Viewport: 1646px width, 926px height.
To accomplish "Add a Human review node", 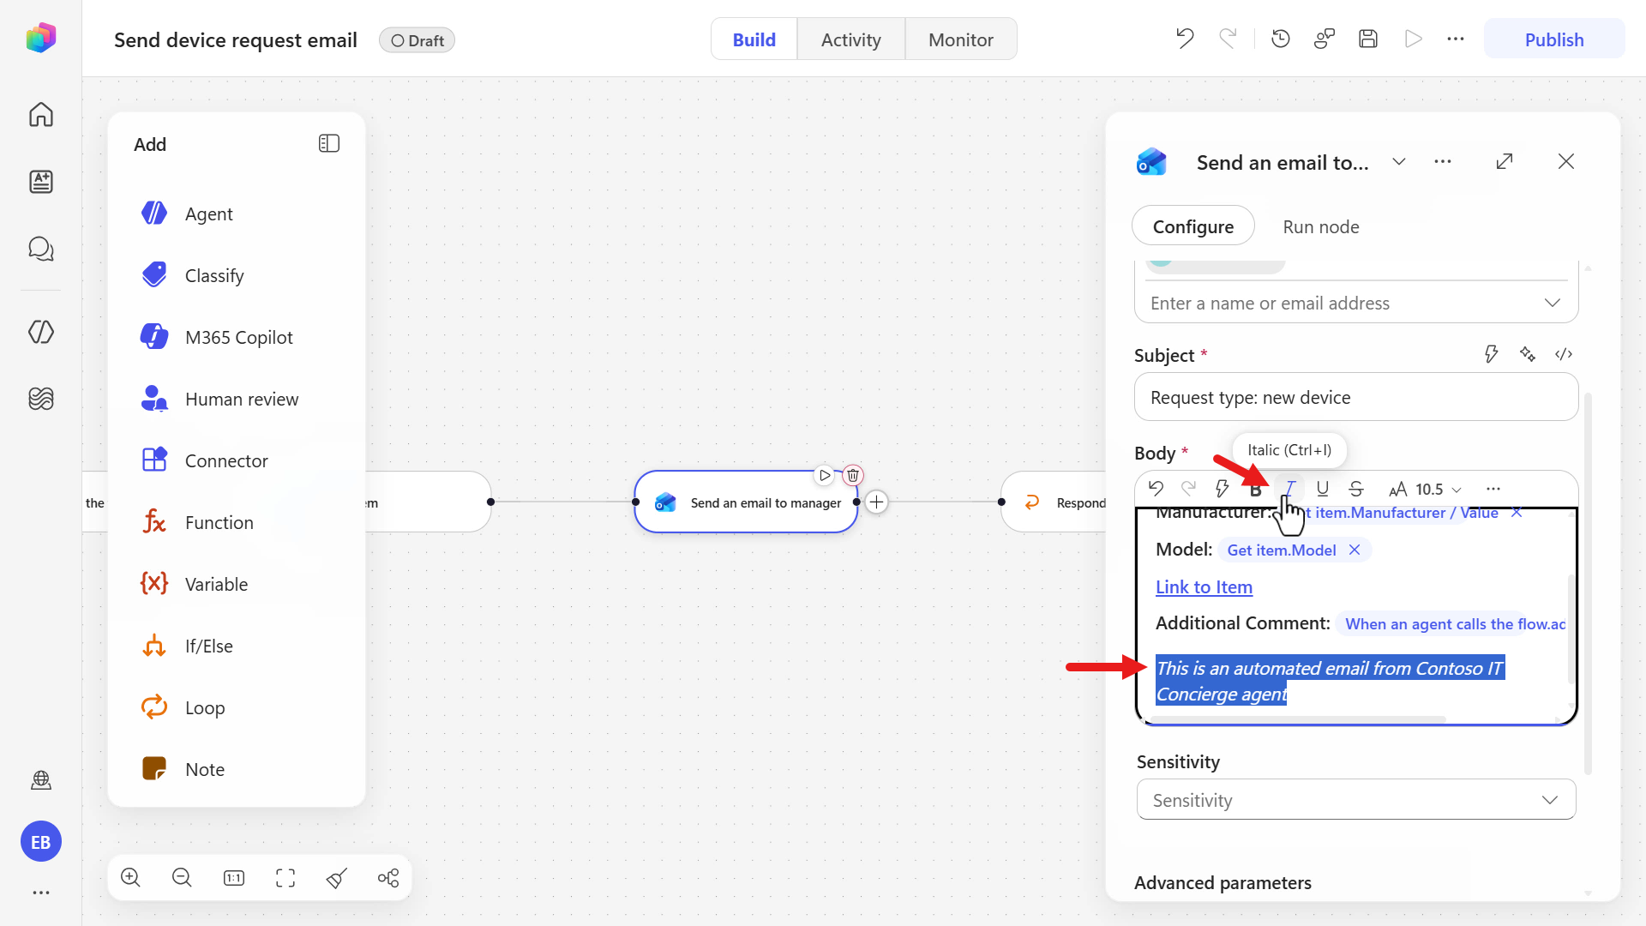I will tap(237, 400).
